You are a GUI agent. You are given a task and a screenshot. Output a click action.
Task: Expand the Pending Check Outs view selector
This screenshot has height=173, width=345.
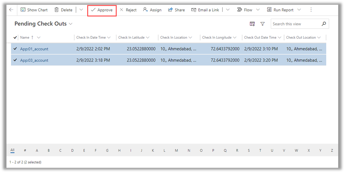tap(70, 24)
